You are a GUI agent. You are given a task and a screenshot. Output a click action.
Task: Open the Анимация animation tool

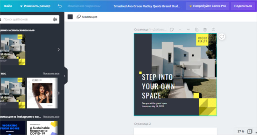(87, 17)
